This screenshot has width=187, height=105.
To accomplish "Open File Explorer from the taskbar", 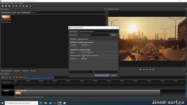I will 46,103.
